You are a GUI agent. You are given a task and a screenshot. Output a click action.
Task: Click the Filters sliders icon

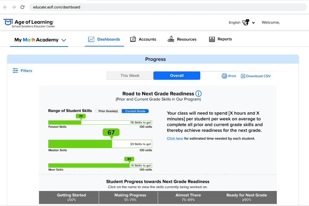click(x=15, y=70)
